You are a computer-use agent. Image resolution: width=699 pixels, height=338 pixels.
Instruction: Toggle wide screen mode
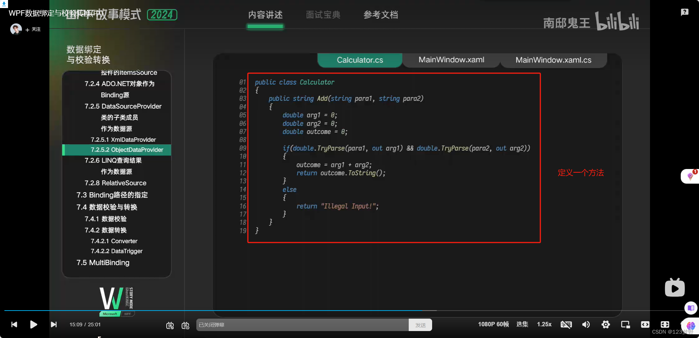click(x=645, y=324)
